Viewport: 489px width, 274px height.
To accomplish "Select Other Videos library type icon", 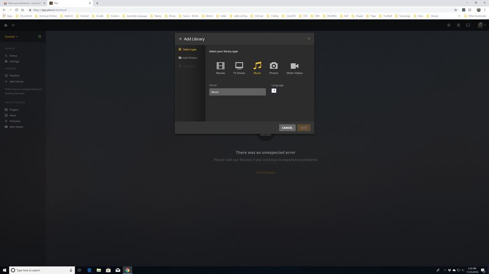I will tap(295, 68).
